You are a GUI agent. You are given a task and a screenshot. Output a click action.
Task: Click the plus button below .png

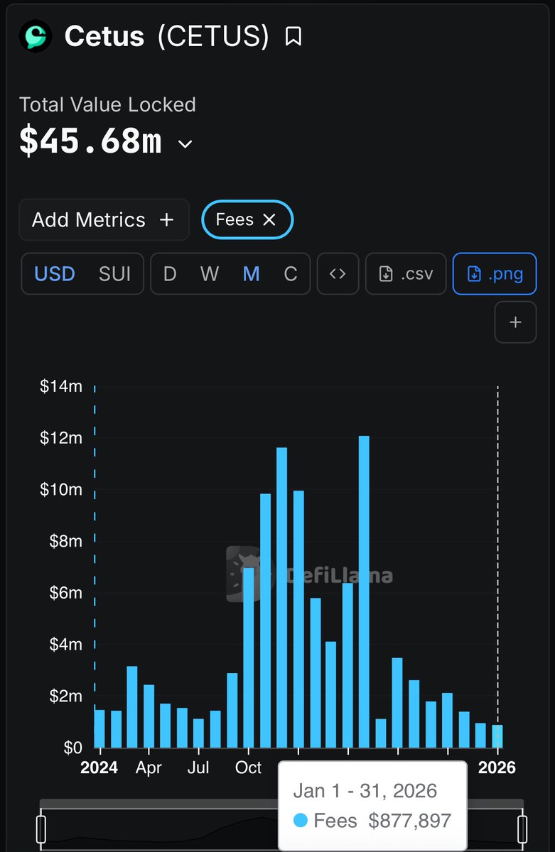click(x=515, y=322)
